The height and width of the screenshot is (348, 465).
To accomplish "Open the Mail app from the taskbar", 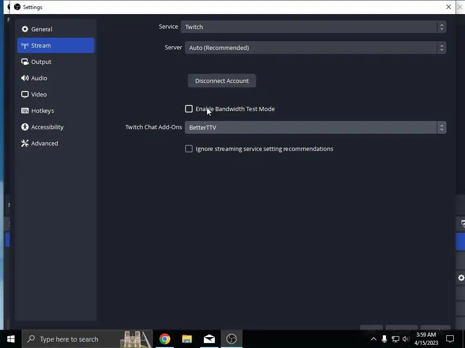I will 209,339.
